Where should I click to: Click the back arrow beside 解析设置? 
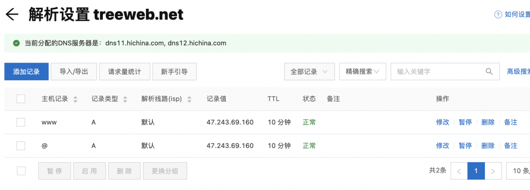point(11,14)
